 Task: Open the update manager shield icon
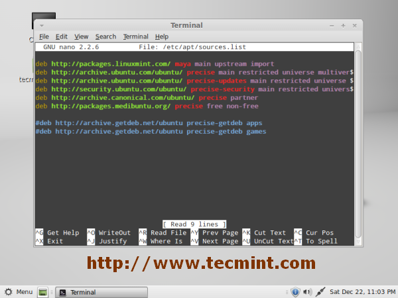295,292
